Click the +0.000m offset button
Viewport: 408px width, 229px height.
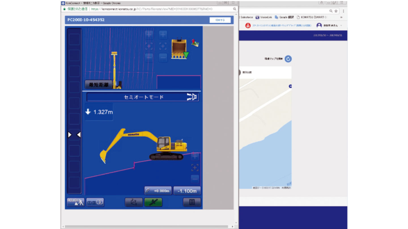[x=158, y=191]
